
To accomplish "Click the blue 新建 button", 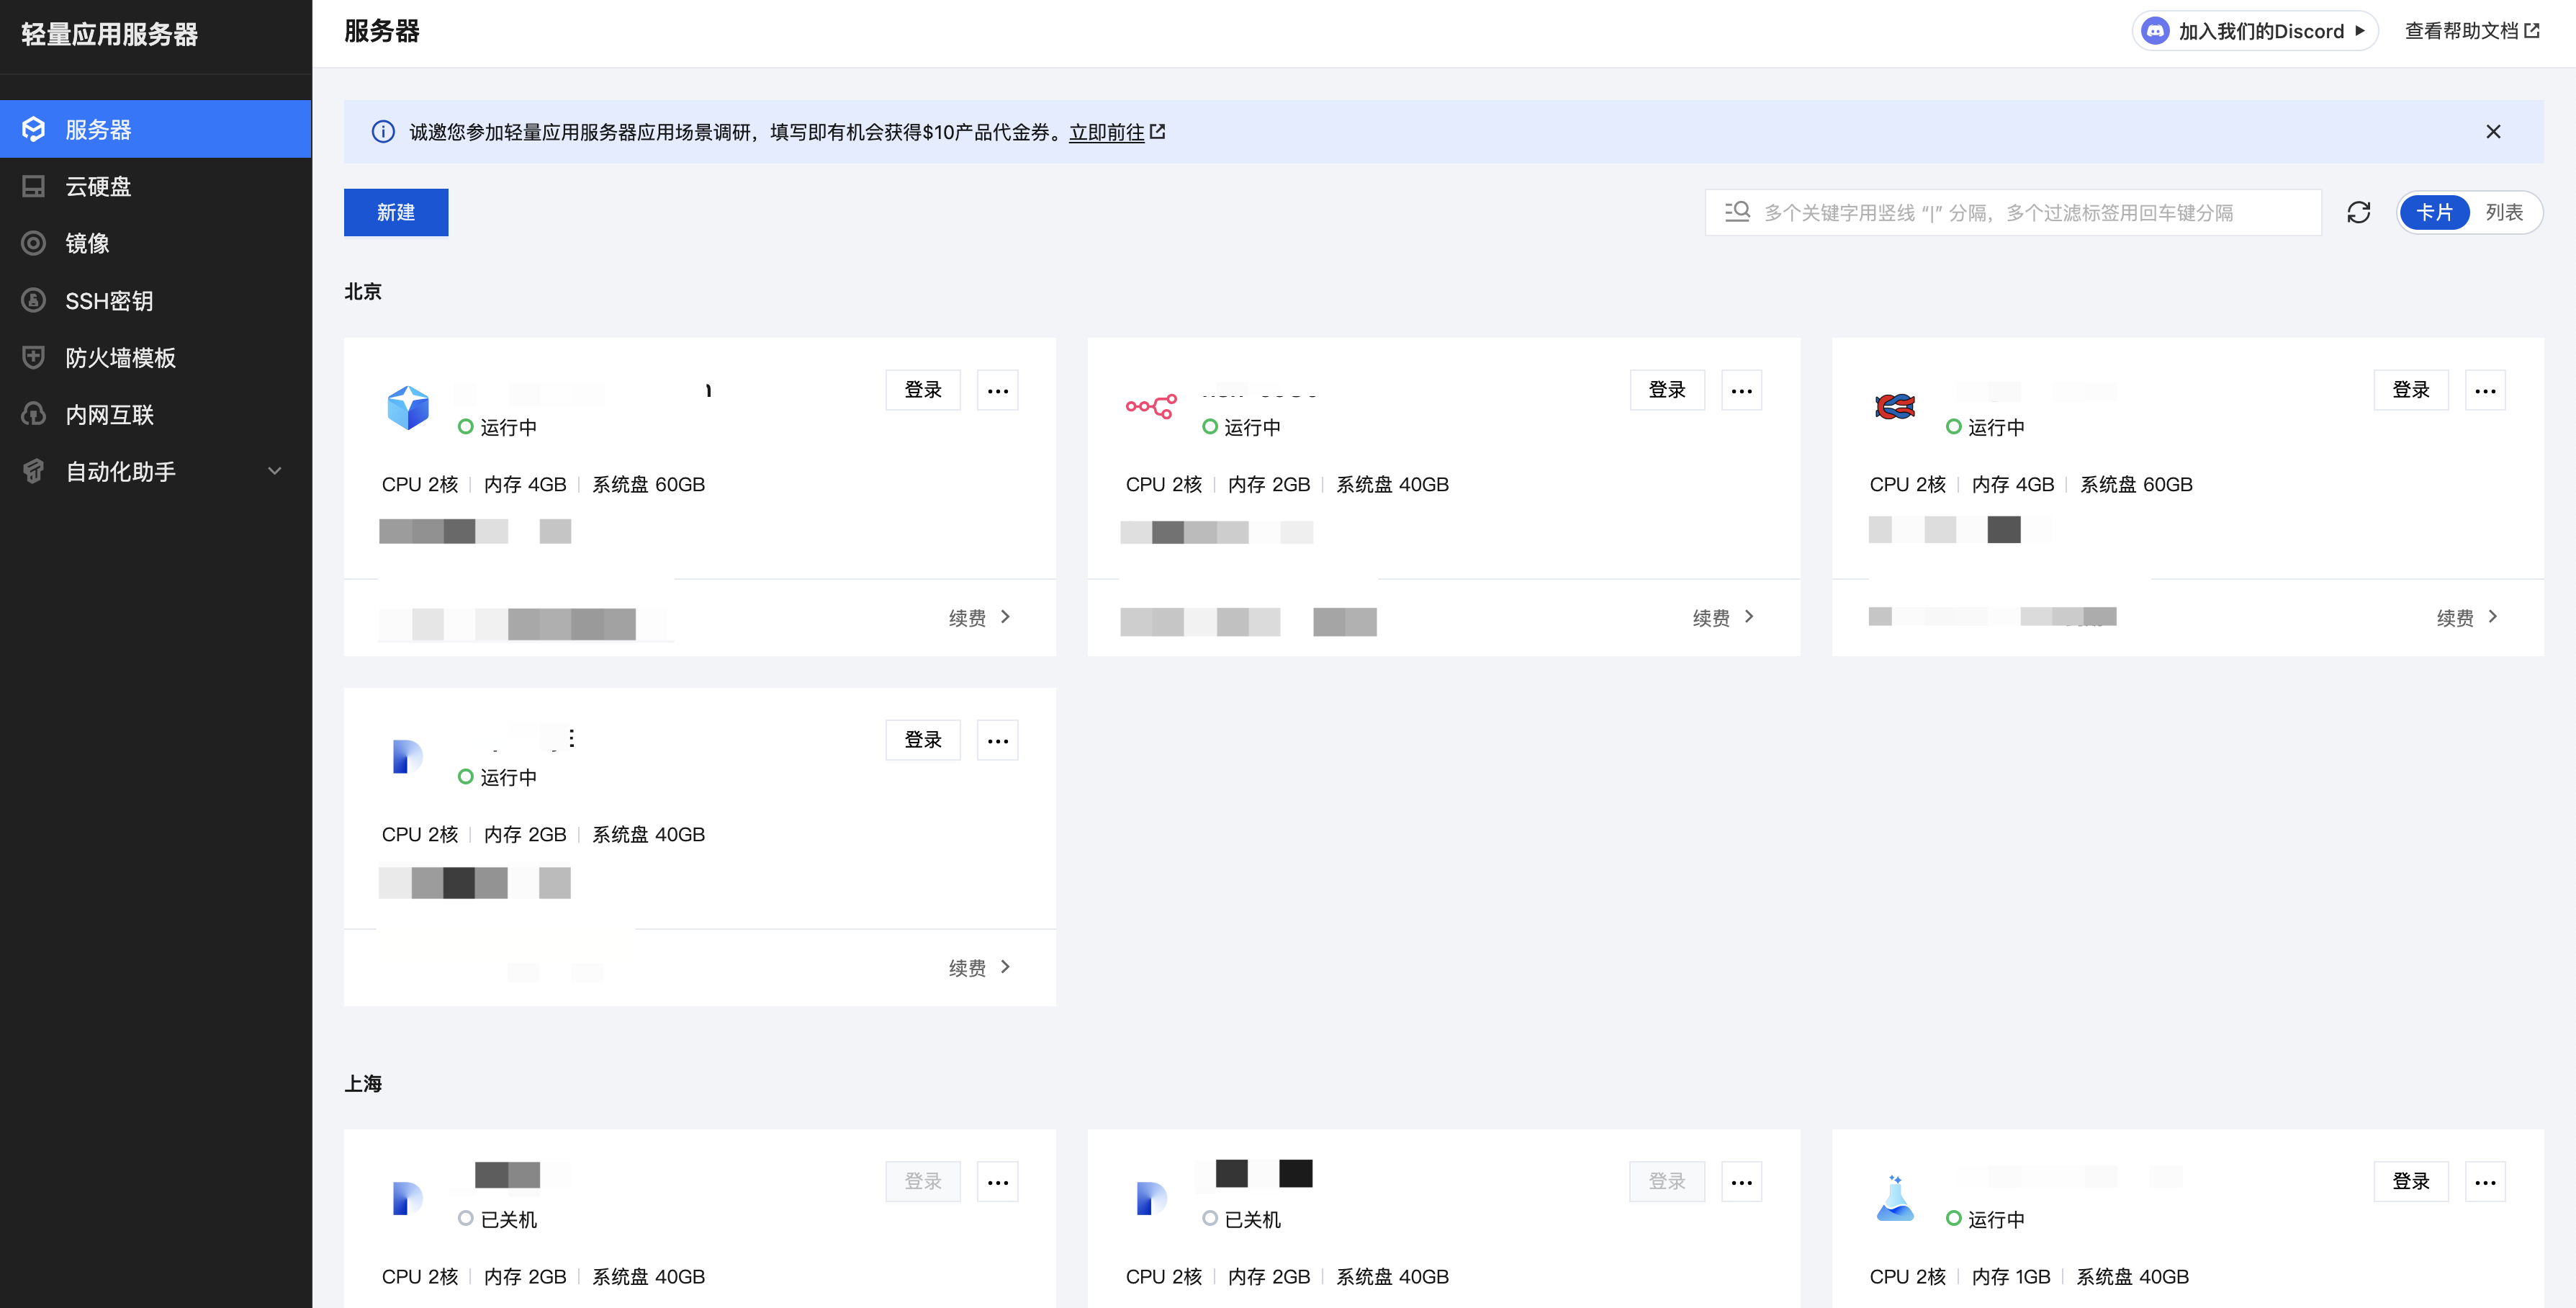I will click(395, 212).
